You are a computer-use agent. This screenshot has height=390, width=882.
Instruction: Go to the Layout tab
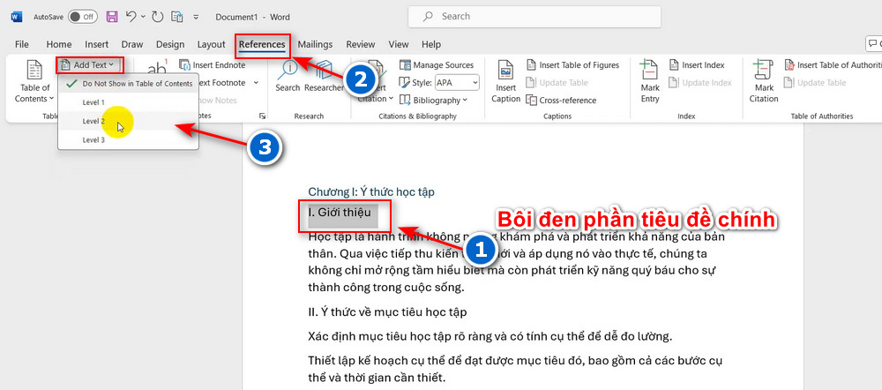tap(211, 44)
